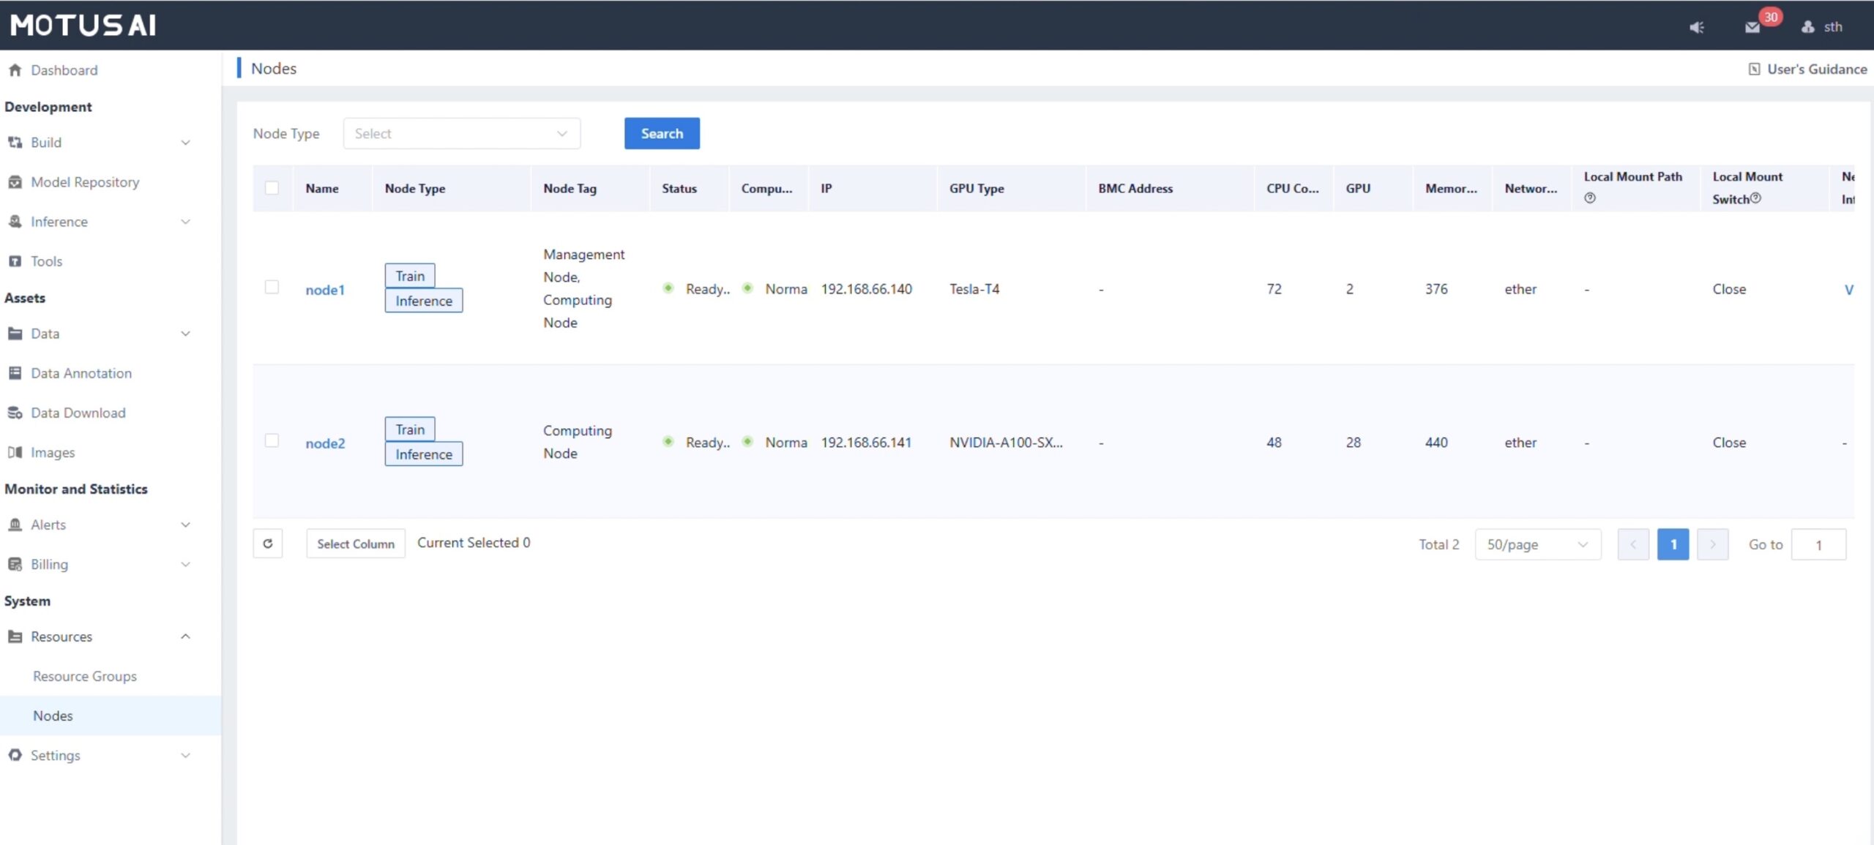Viewport: 1874px width, 845px height.
Task: Click the Local Mount Switch help icon
Action: [1755, 198]
